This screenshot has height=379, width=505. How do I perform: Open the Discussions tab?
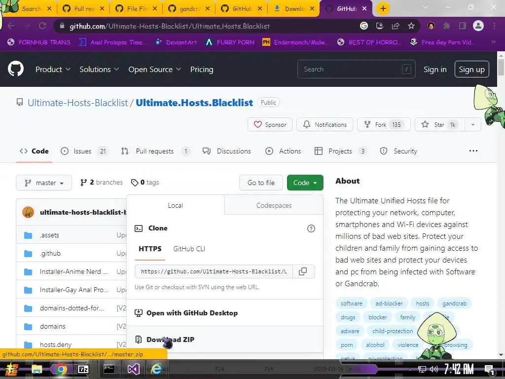[227, 151]
